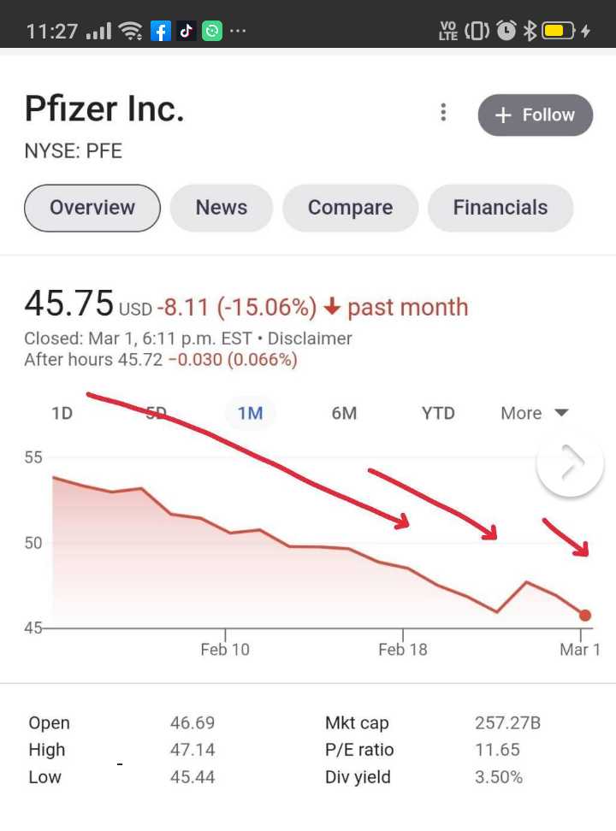The width and height of the screenshot is (616, 831).
Task: Select the Overview tab
Action: coord(92,208)
